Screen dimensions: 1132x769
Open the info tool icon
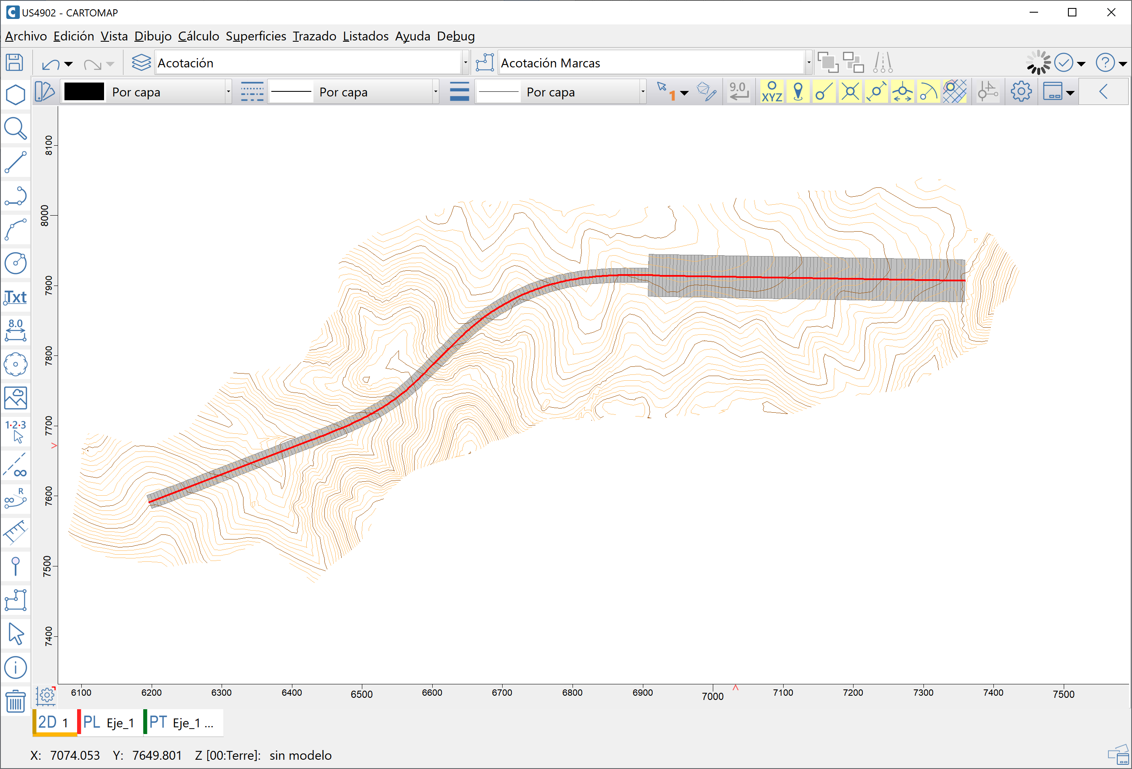(16, 668)
